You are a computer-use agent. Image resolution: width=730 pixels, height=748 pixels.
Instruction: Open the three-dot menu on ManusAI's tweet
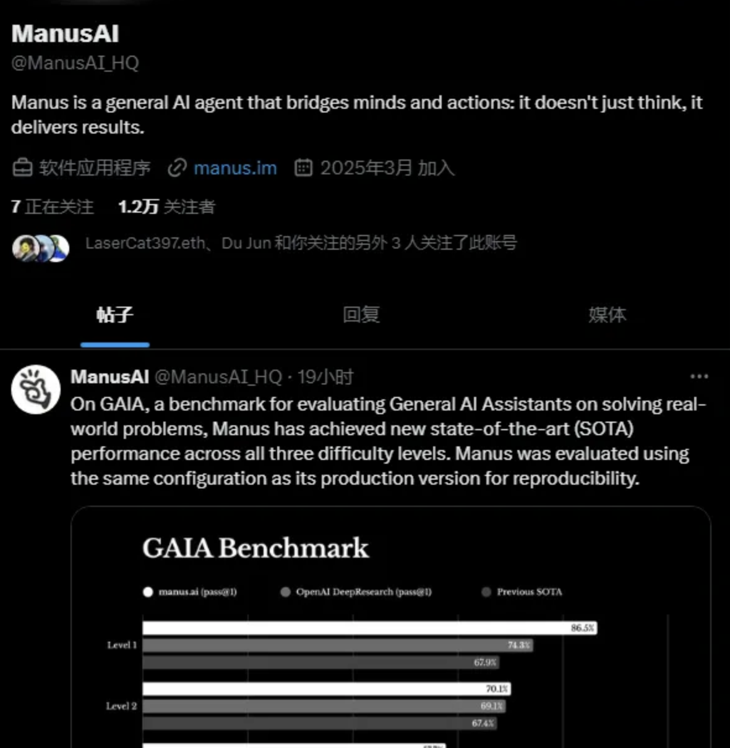pyautogui.click(x=700, y=376)
